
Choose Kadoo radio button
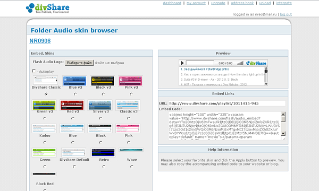[45, 143]
